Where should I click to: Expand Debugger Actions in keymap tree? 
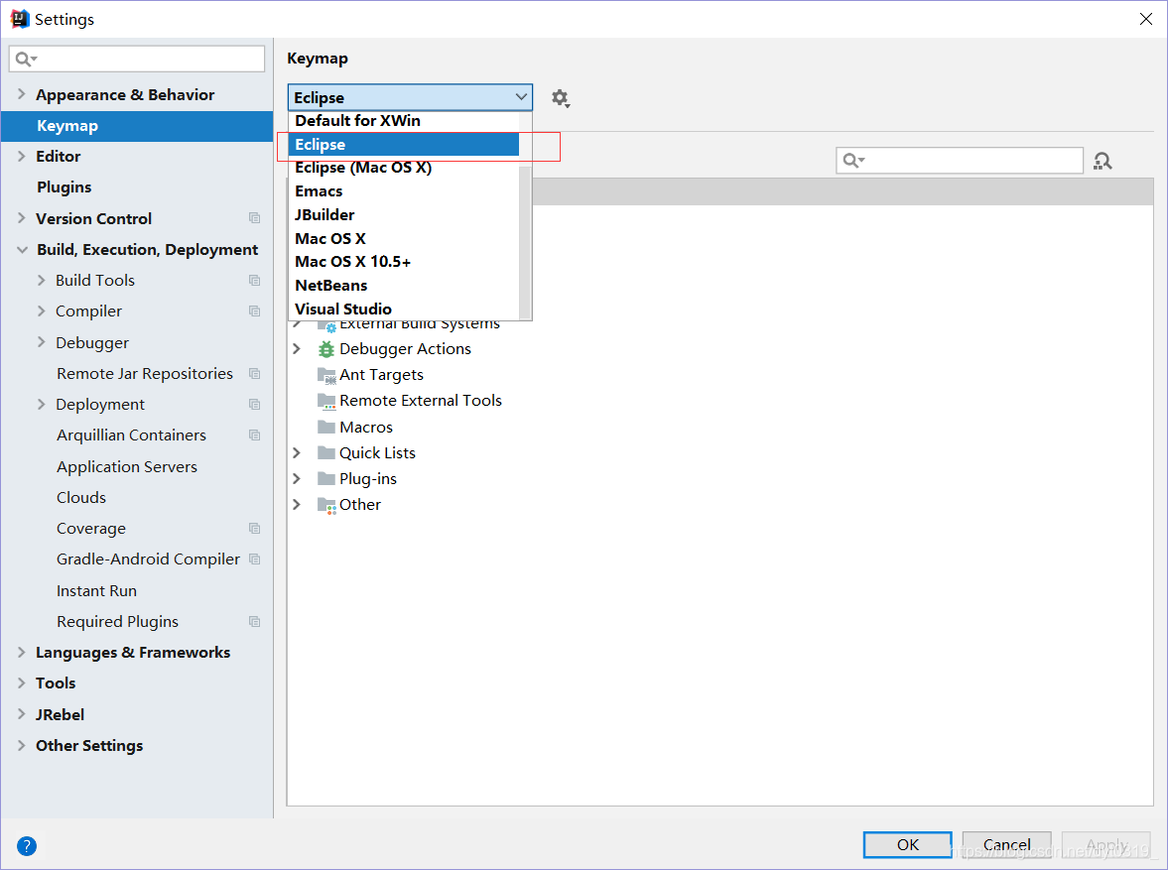pyautogui.click(x=297, y=348)
